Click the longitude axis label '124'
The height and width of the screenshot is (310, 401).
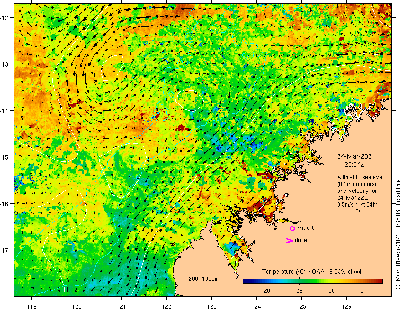[x=256, y=306]
